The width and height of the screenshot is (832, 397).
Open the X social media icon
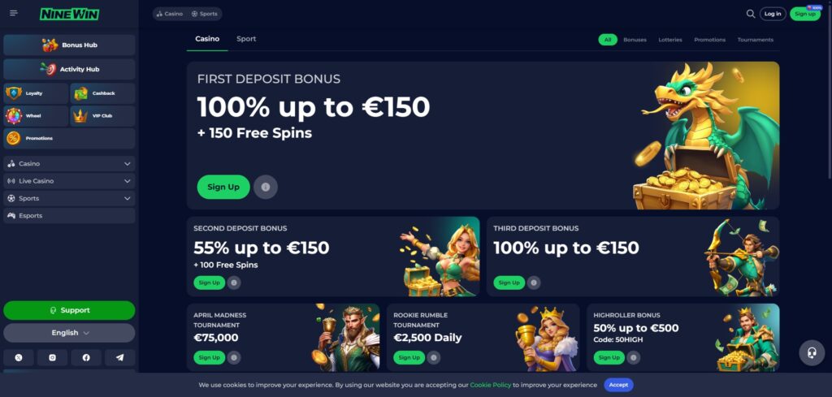pos(19,358)
